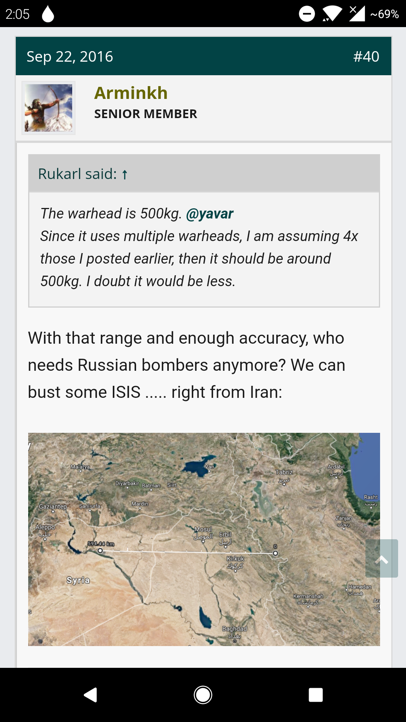
Task: Open Arminkh's archer avatar image
Action: 48,108
